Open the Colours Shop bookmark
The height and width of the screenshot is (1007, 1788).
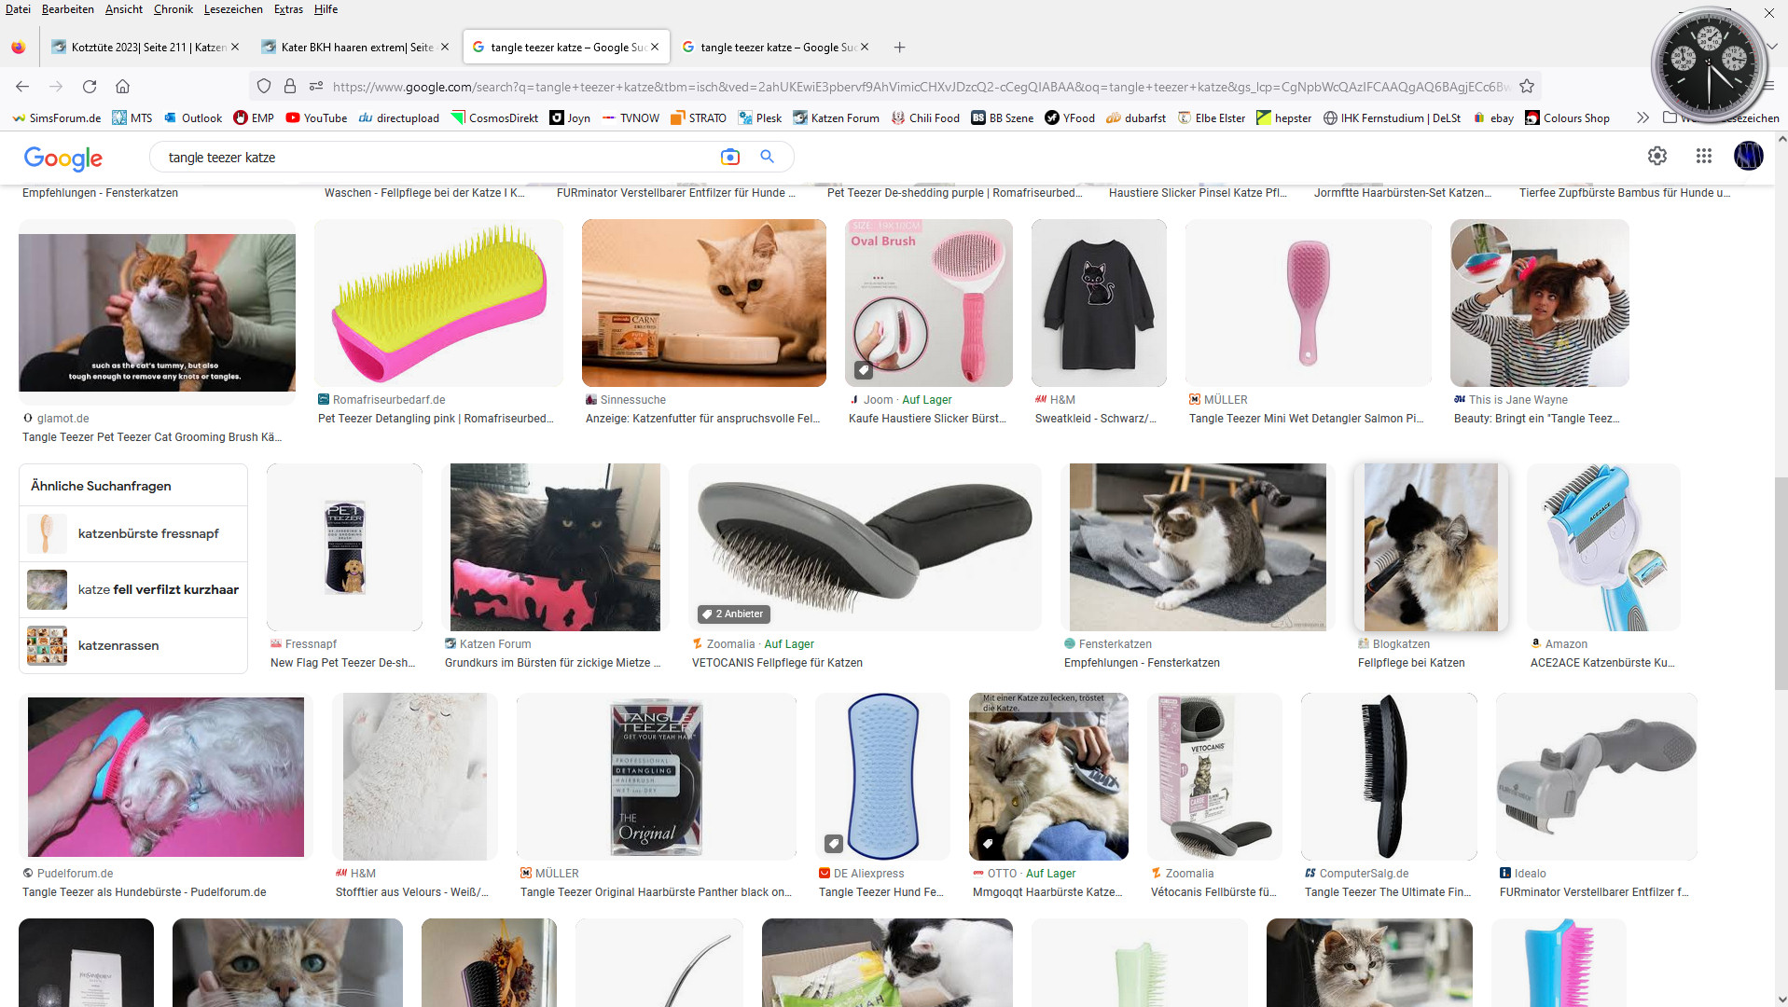1567,118
